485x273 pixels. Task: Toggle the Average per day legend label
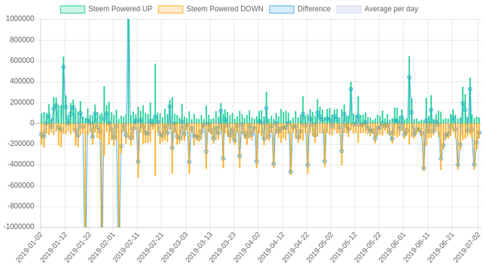pyautogui.click(x=391, y=9)
